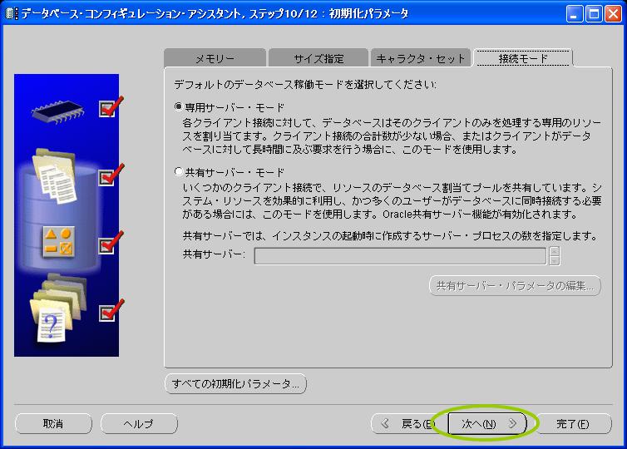Click the question mark folders icon
627x449 pixels.
coord(57,308)
